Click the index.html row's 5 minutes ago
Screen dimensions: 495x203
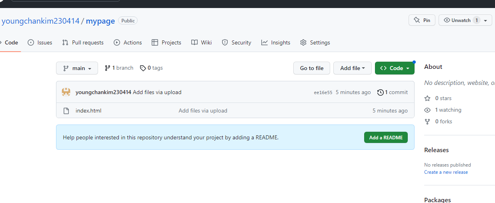(x=390, y=111)
